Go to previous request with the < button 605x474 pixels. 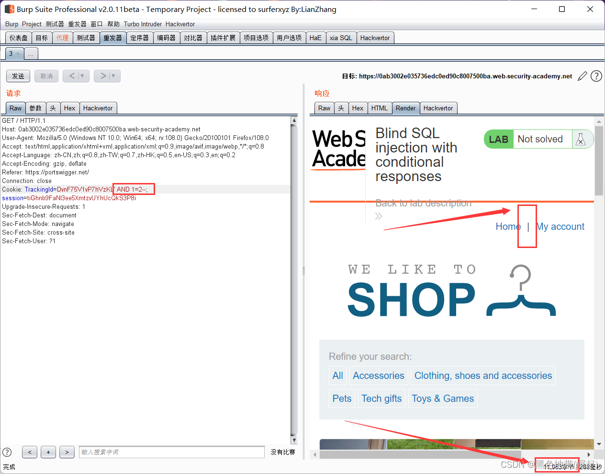pyautogui.click(x=72, y=76)
